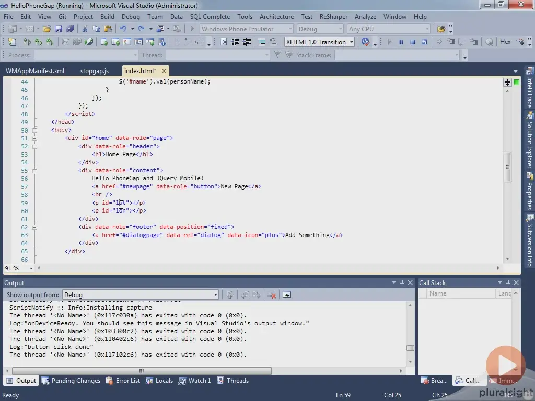Cut selection using the scissors icon
The height and width of the screenshot is (401, 535).
(x=85, y=29)
